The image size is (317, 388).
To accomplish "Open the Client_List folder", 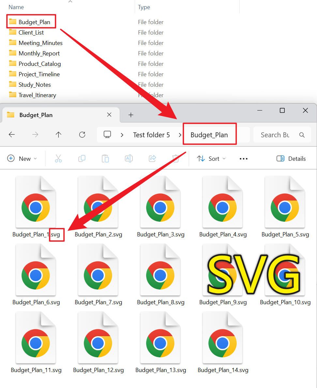I will click(x=31, y=32).
